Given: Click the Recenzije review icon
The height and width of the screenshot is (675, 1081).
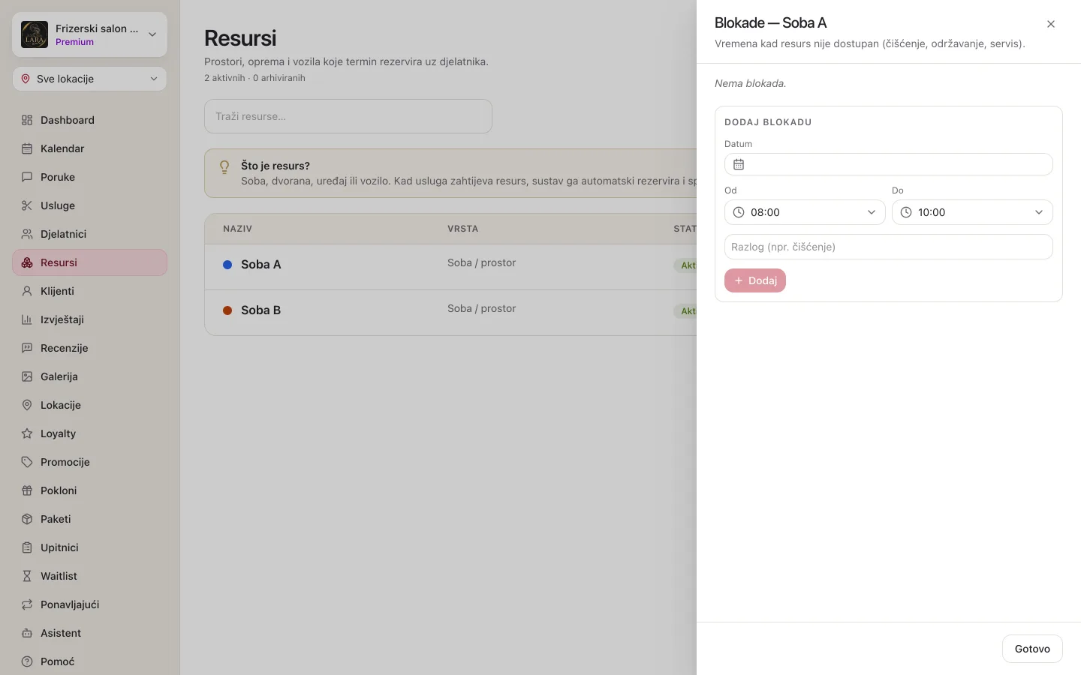Looking at the screenshot, I should (27, 348).
